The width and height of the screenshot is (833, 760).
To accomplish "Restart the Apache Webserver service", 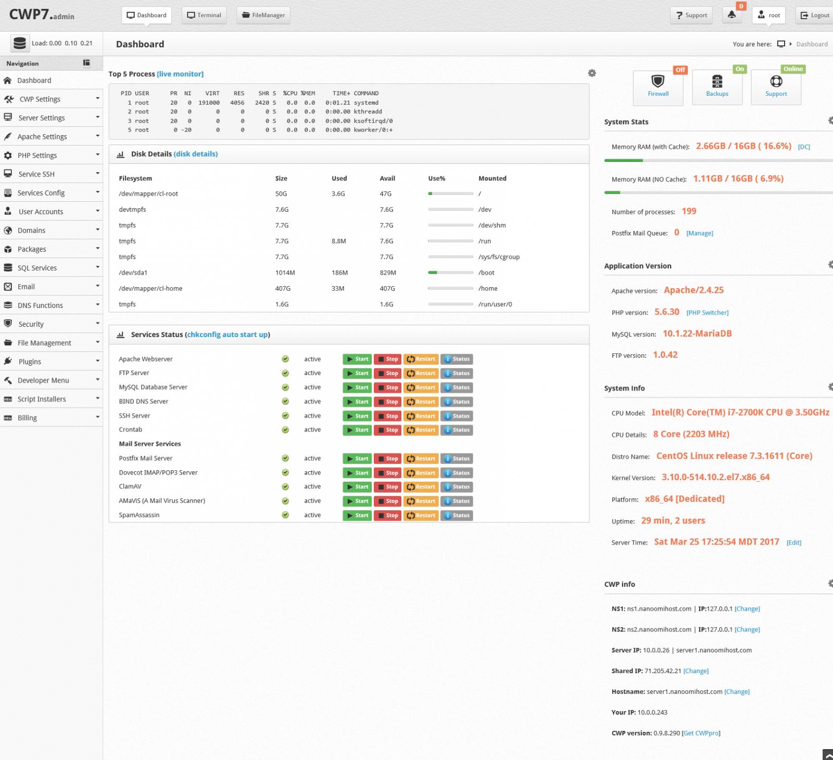I will click(x=421, y=359).
